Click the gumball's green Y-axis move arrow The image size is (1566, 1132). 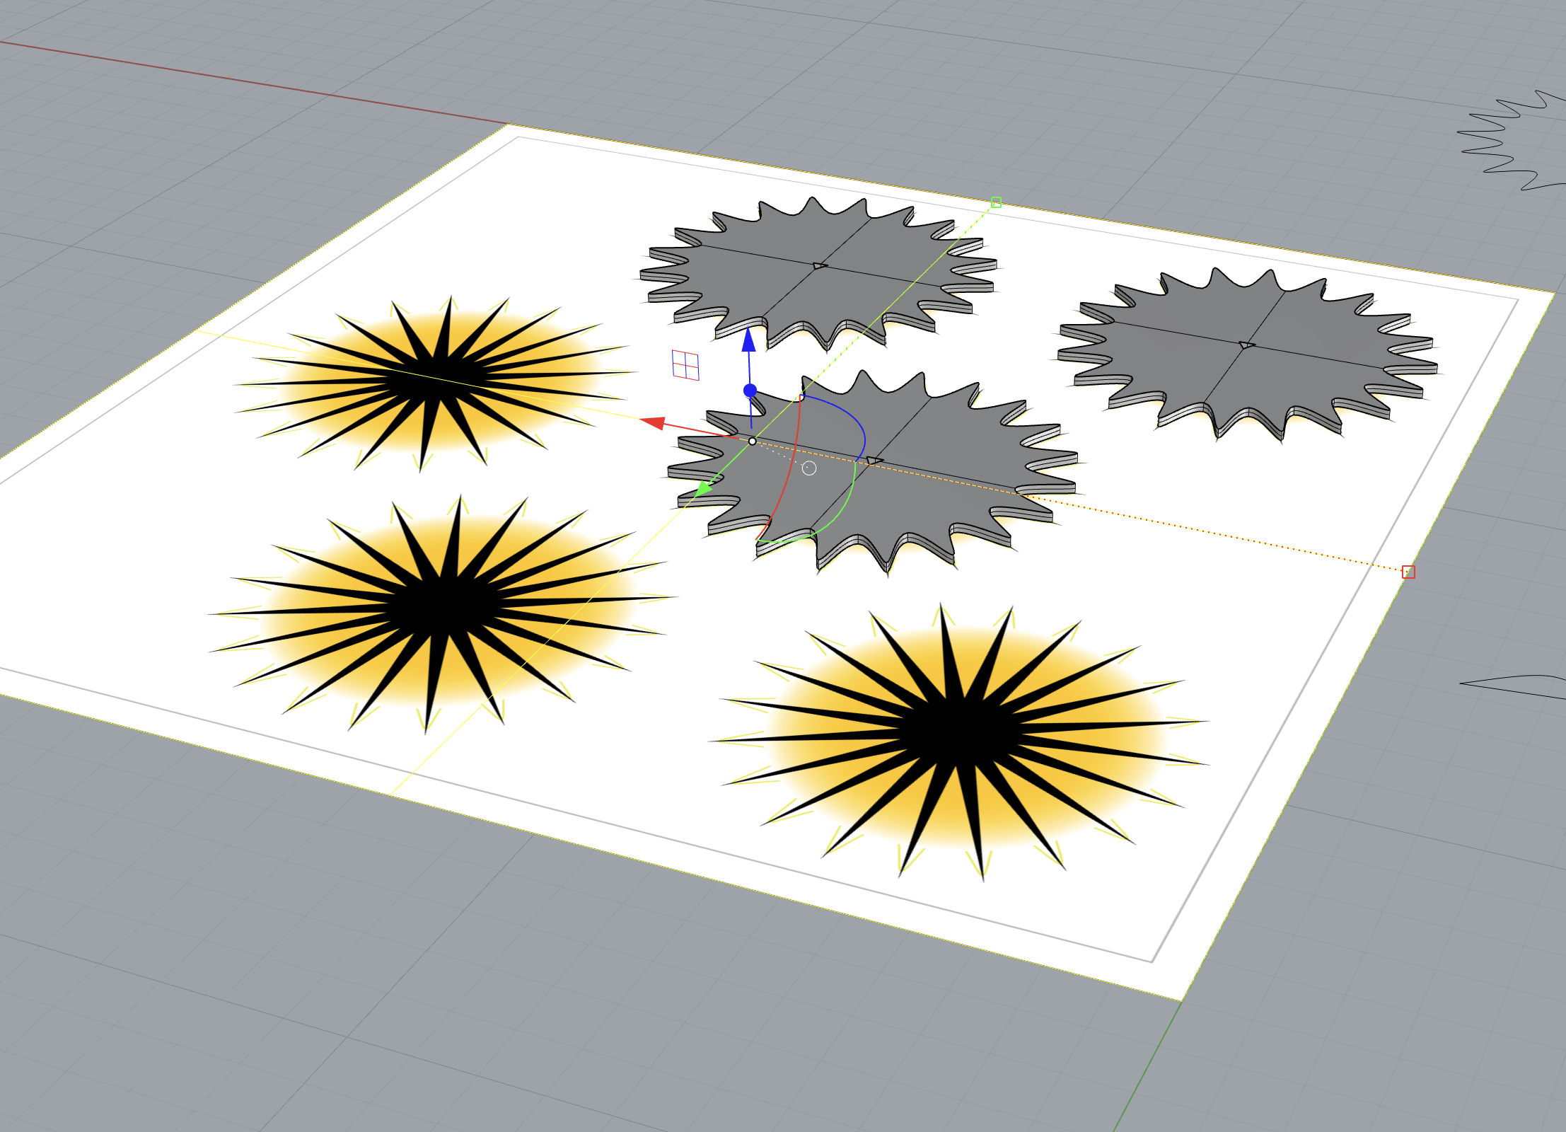(704, 487)
